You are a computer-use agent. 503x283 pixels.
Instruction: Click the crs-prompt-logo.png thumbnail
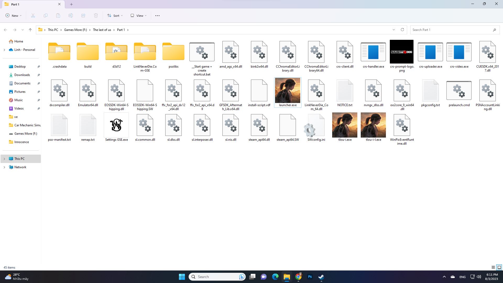[402, 52]
